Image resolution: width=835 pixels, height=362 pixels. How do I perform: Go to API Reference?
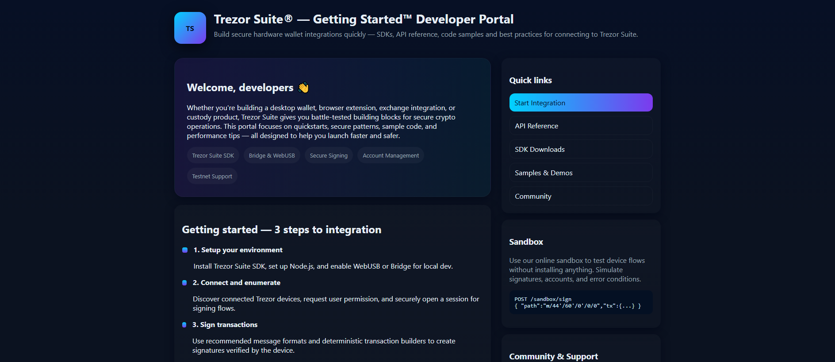pos(581,126)
